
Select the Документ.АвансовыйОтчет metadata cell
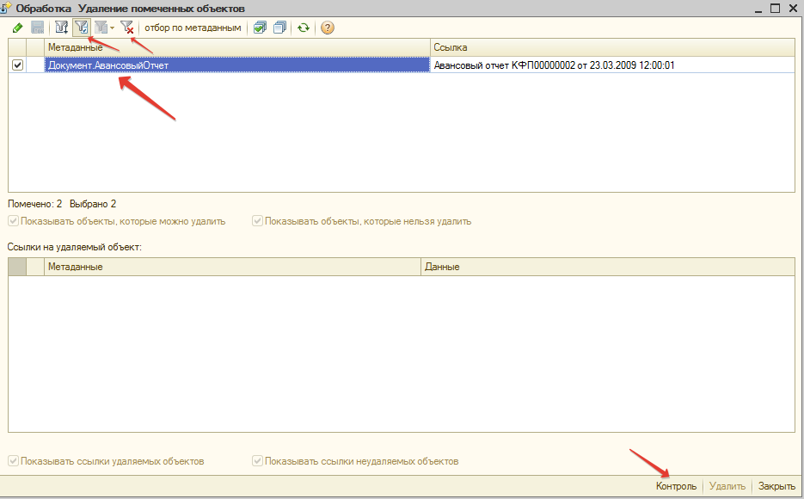pyautogui.click(x=236, y=65)
